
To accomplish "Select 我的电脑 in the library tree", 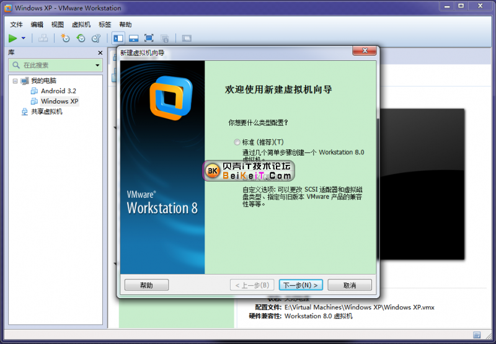I will point(43,81).
